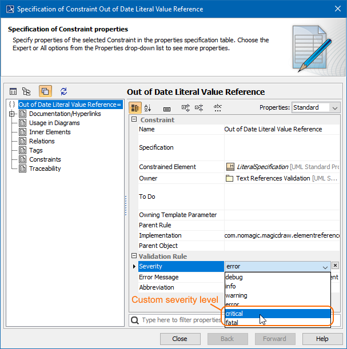The width and height of the screenshot is (347, 349).
Task: Choose debug in the severity dropdown list
Action: point(234,277)
